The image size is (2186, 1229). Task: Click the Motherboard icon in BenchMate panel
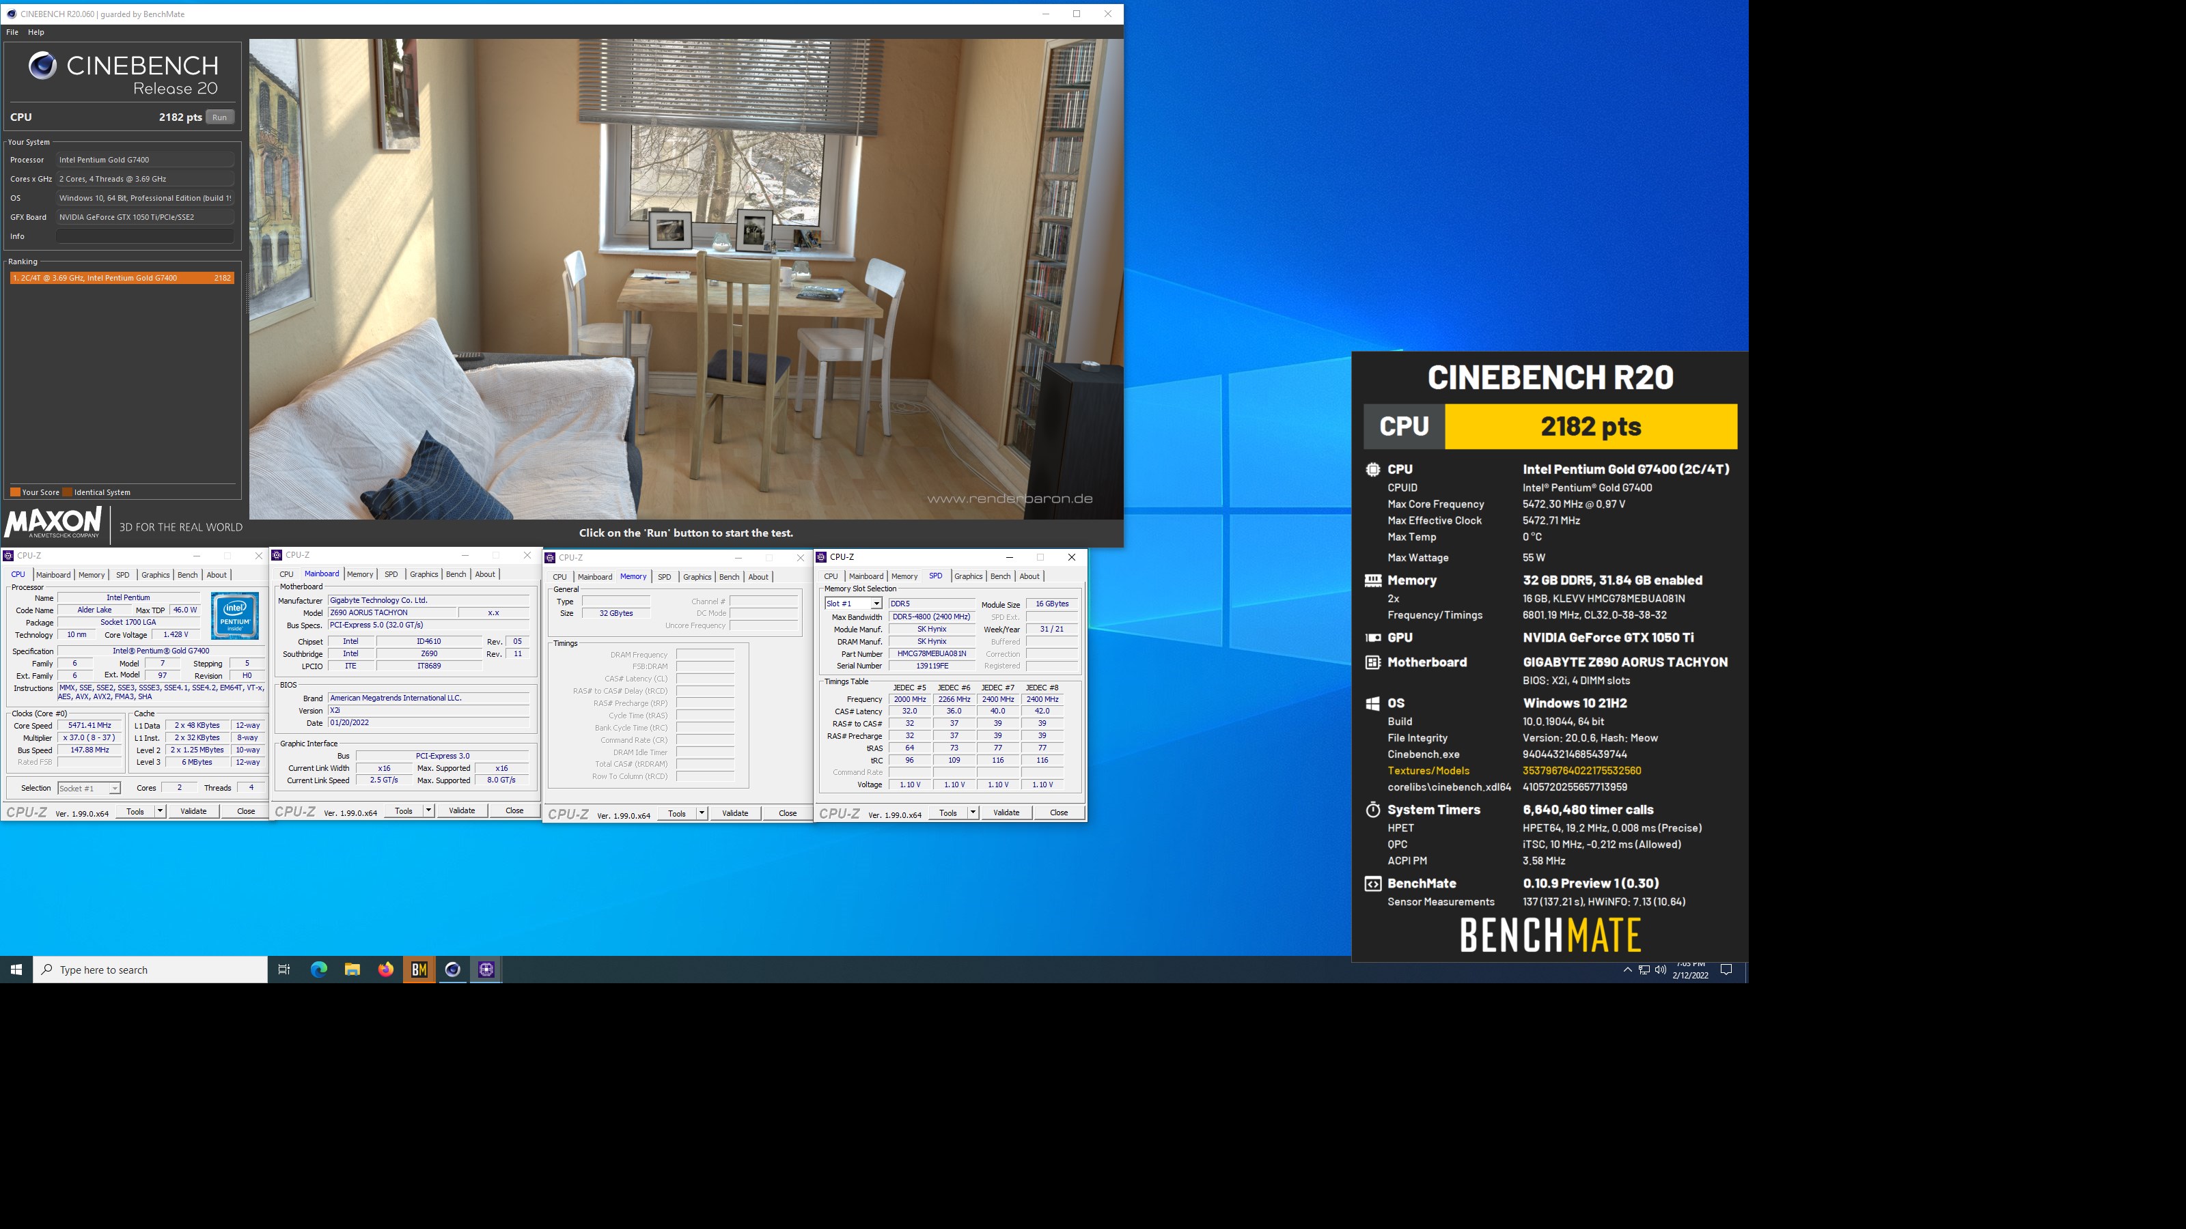pyautogui.click(x=1372, y=662)
